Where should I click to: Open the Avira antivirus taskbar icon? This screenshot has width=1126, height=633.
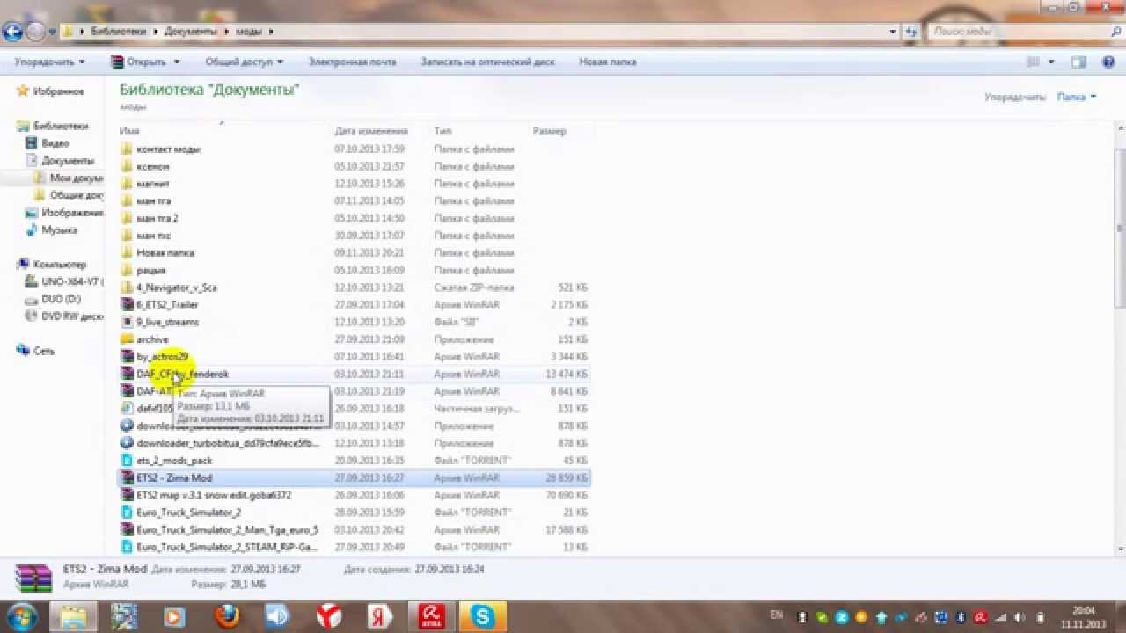point(432,615)
